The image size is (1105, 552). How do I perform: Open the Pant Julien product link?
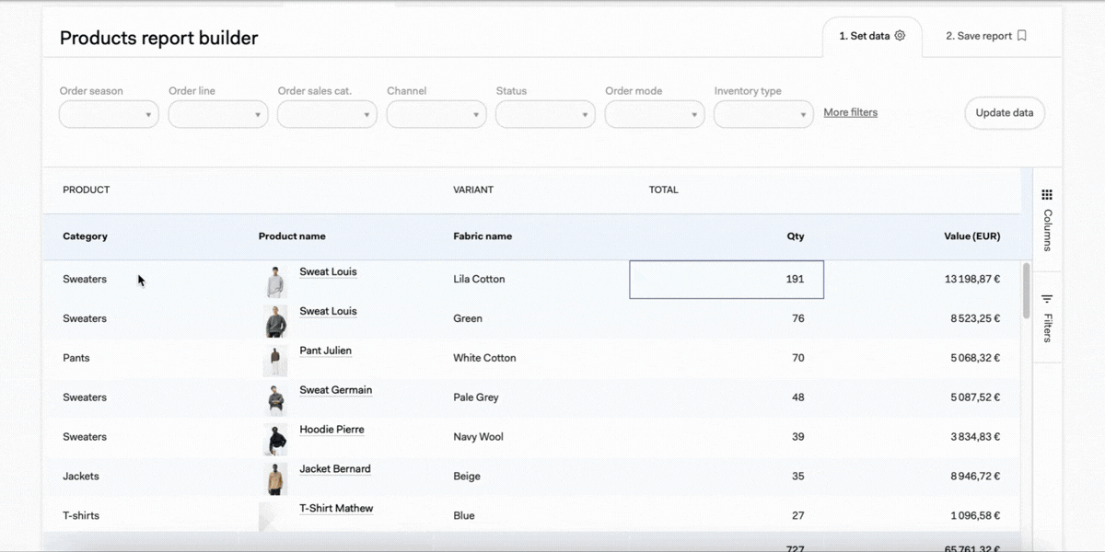click(325, 351)
